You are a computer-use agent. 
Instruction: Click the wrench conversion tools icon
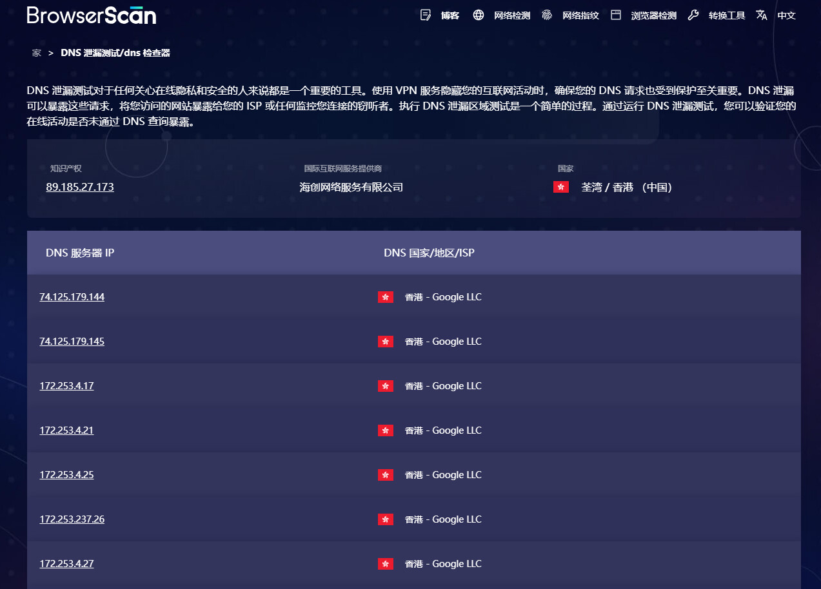[693, 15]
